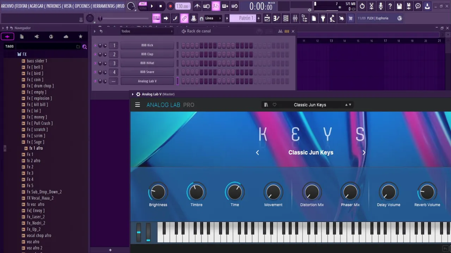Open the Todos channel filter dropdown
The height and width of the screenshot is (253, 451).
(x=147, y=31)
